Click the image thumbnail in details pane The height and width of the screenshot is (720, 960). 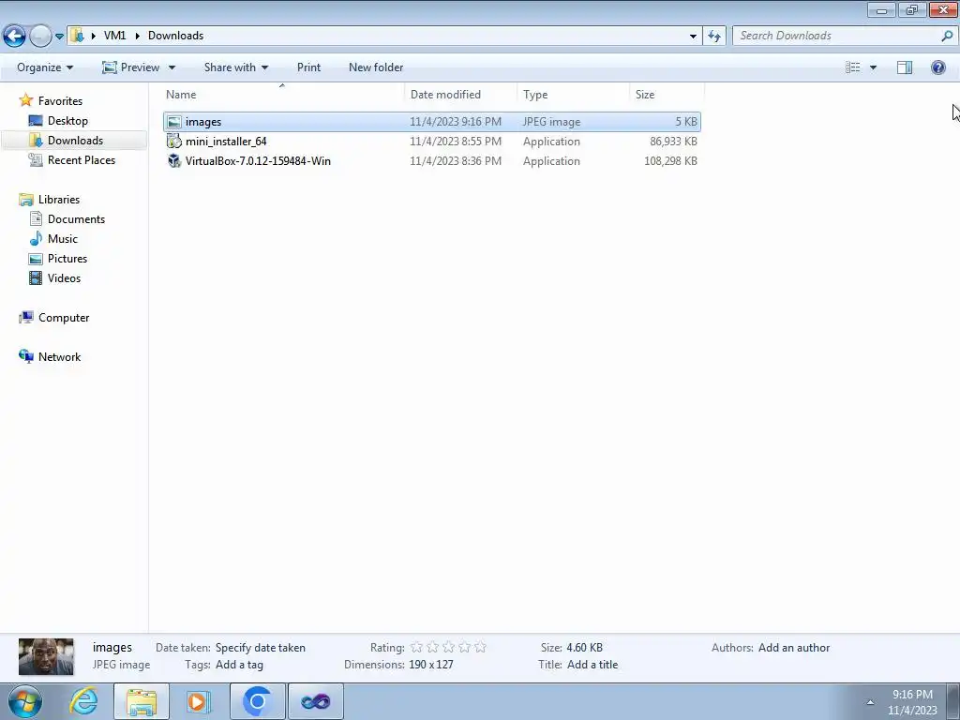pyautogui.click(x=46, y=657)
